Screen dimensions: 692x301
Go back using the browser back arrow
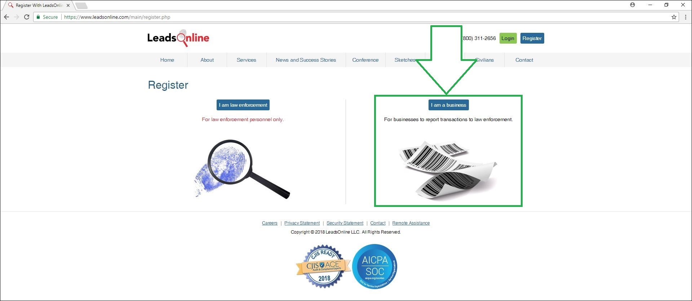point(6,17)
